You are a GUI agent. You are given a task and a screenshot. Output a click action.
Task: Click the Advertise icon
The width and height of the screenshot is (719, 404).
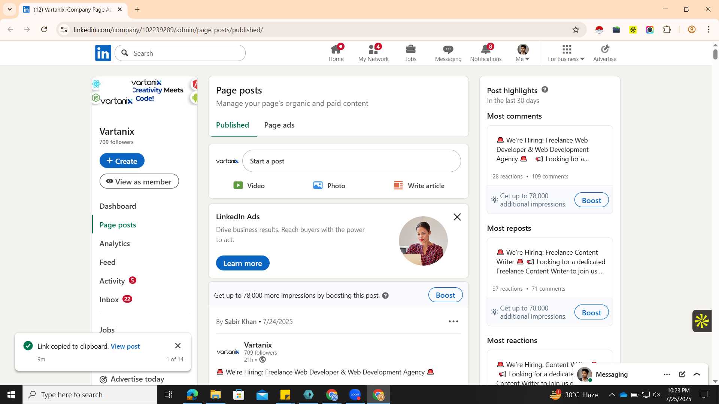pyautogui.click(x=605, y=53)
